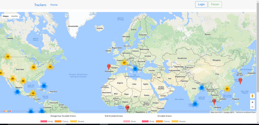Click the red marker 148 over Gabon
The image size is (259, 125).
[127, 108]
